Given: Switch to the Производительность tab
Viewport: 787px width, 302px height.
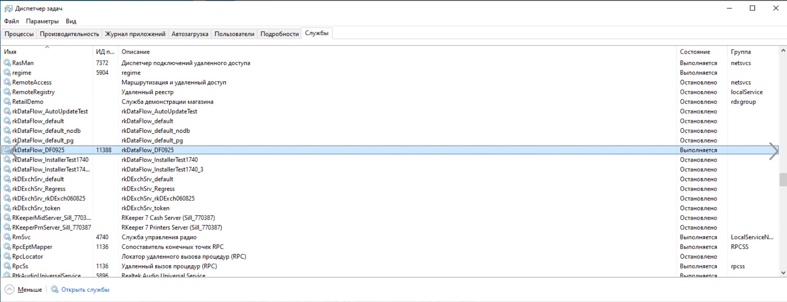Looking at the screenshot, I should coord(69,34).
